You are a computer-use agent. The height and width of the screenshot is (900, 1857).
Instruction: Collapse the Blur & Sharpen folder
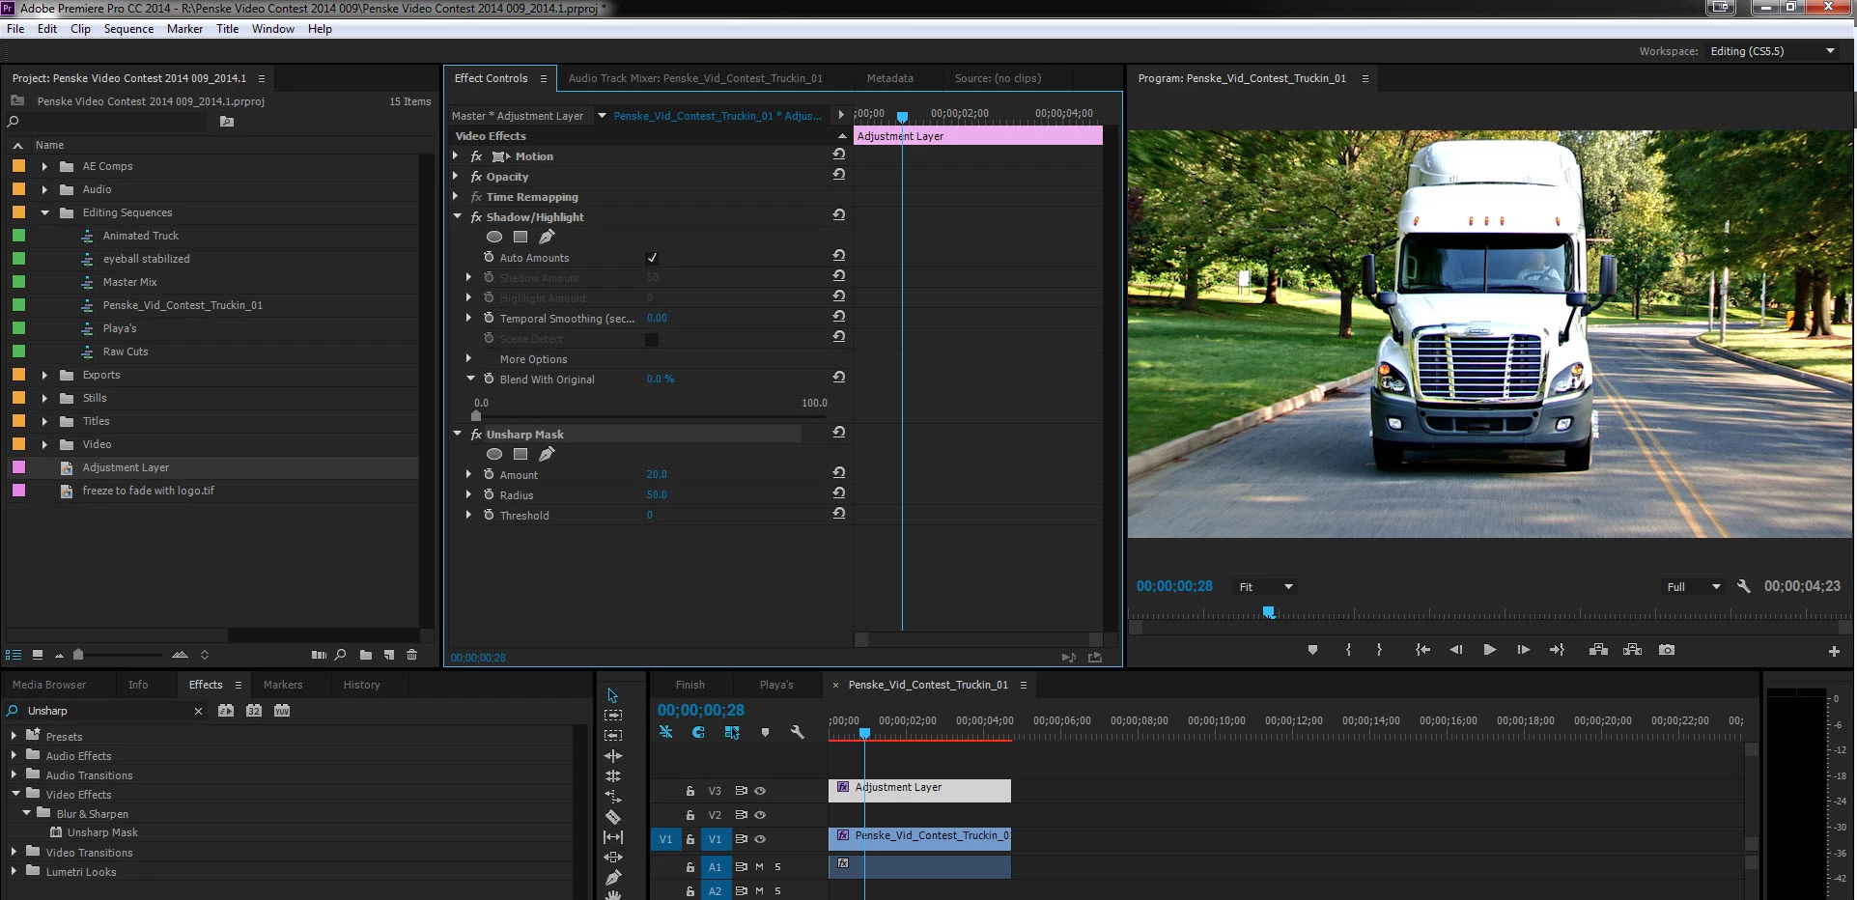pyautogui.click(x=26, y=813)
